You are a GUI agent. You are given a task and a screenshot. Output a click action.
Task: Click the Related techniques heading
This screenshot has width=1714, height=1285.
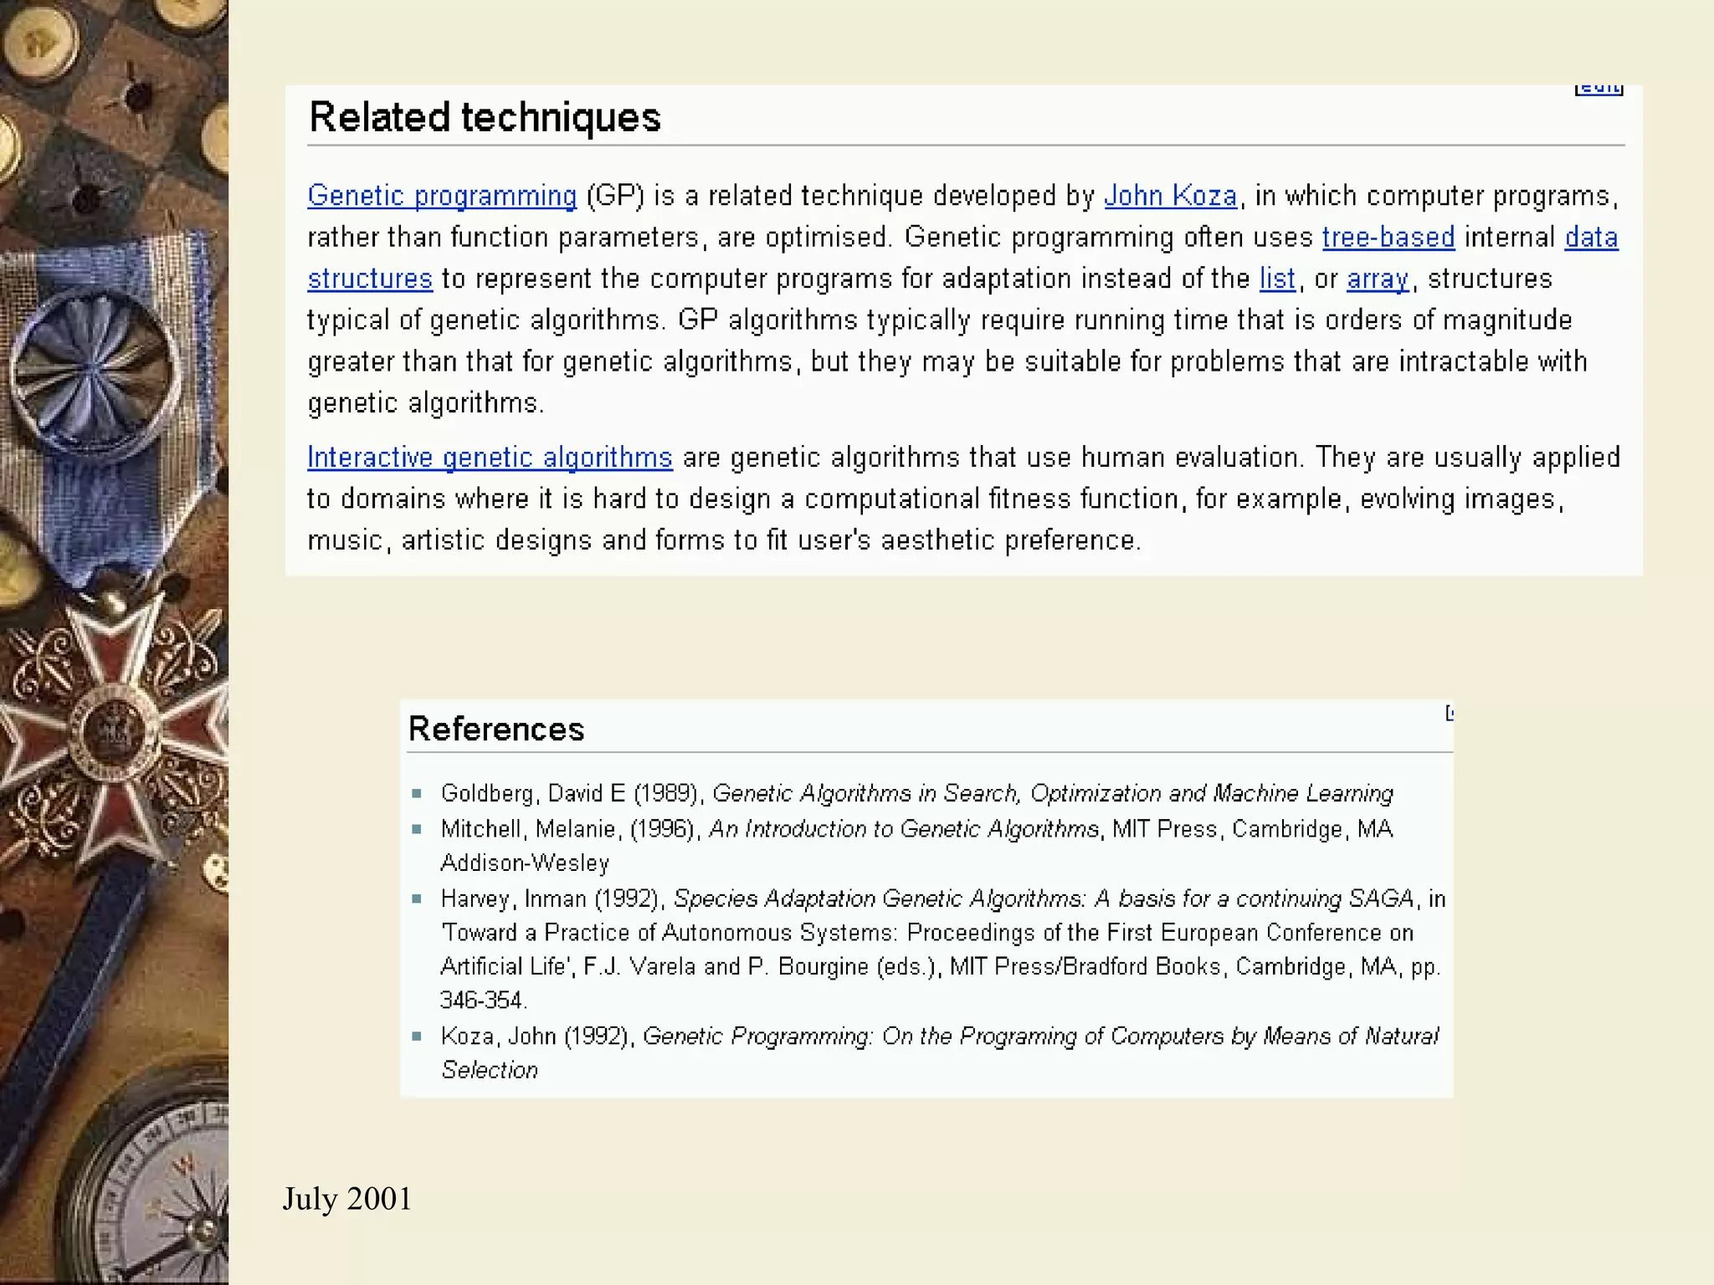[485, 117]
